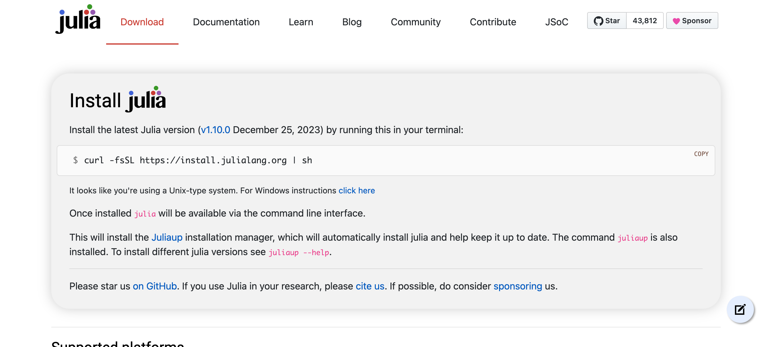Click the GitHub star count 43,812
Image resolution: width=772 pixels, height=347 pixels.
tap(645, 20)
